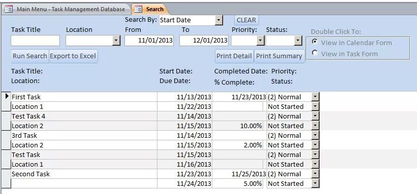The image size is (417, 194).
Task: Select the record selector beside Test Task 4
Action: click(6, 121)
